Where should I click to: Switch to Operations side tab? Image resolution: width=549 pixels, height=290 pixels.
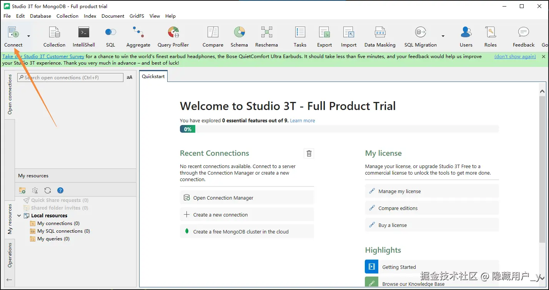(10, 255)
